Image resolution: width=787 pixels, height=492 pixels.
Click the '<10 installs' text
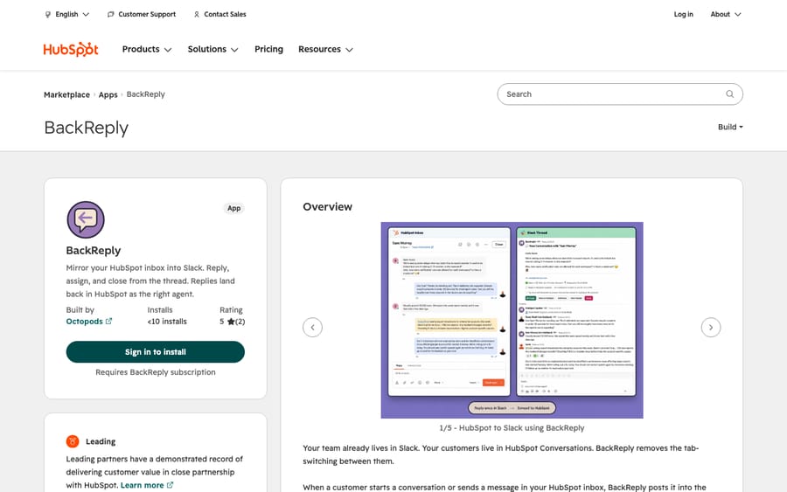tap(167, 322)
